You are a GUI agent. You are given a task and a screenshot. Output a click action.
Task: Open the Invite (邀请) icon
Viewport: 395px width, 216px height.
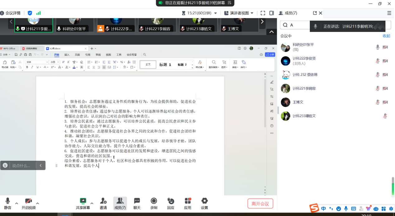103,201
